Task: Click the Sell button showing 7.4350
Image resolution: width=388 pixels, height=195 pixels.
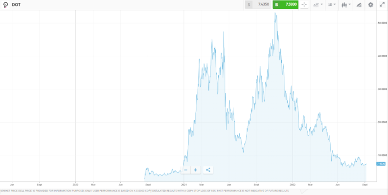Action: (x=257, y=4)
